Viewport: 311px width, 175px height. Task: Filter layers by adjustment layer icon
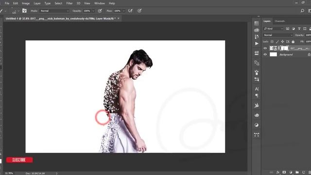click(x=294, y=29)
